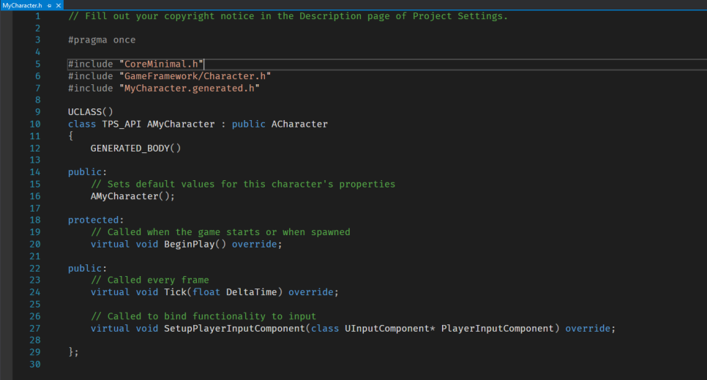Click the UInputComponent* type
Screen dimensions: 707x380
coord(390,329)
